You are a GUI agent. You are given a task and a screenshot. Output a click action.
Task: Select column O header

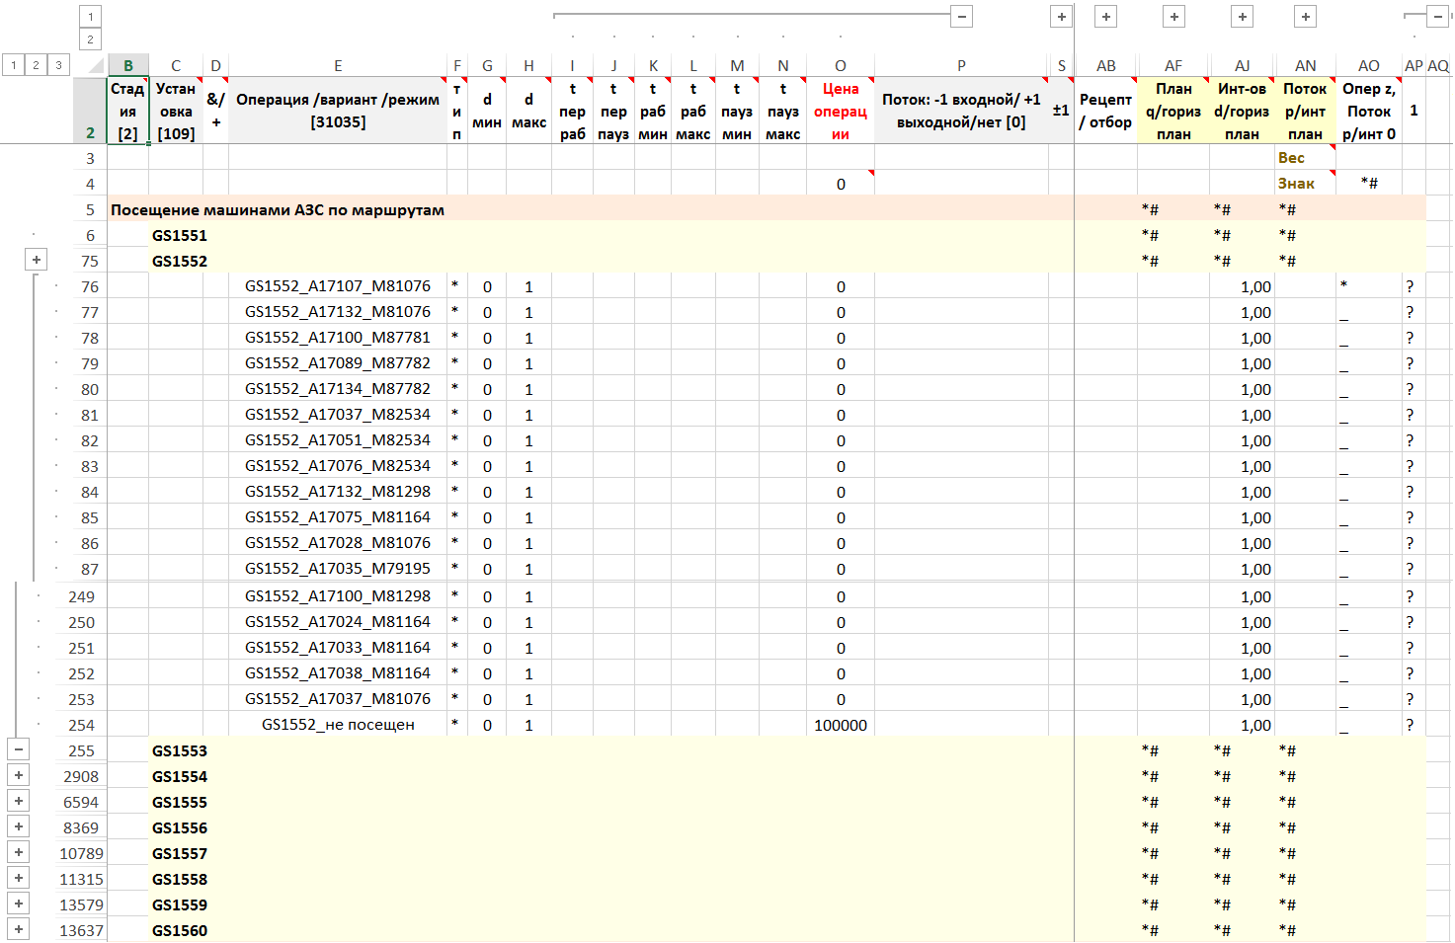click(x=840, y=66)
